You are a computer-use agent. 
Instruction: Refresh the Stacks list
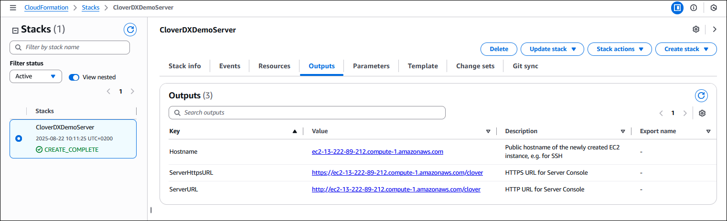[130, 30]
